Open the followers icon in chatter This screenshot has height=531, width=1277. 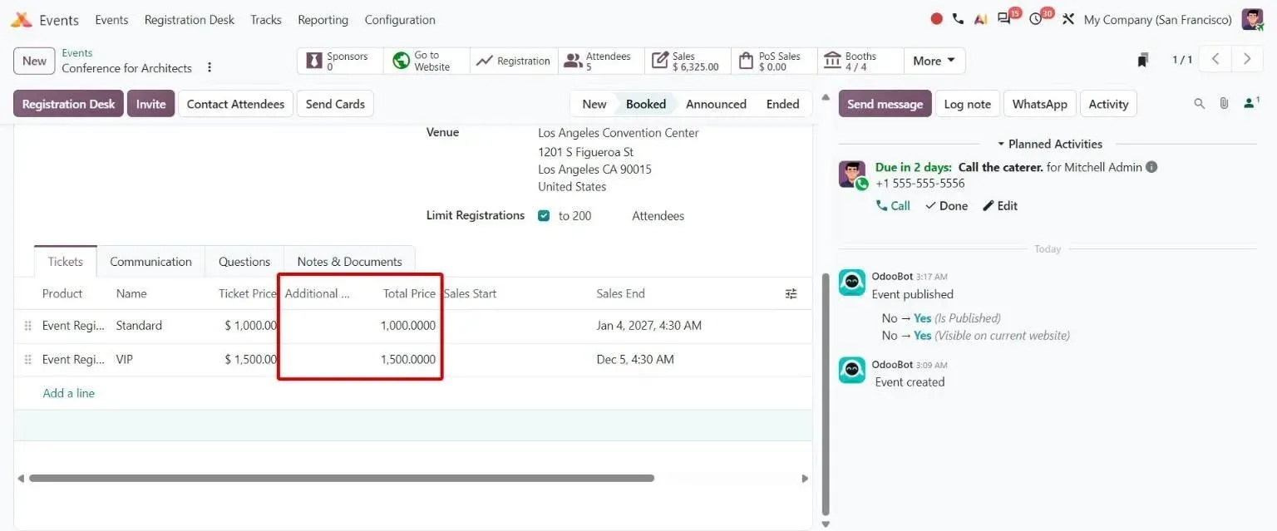(x=1251, y=103)
